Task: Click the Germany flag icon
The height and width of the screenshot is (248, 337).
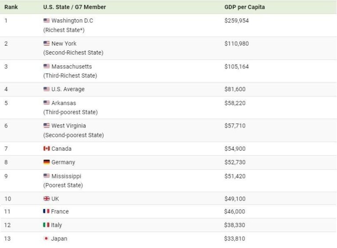Action: click(x=47, y=162)
